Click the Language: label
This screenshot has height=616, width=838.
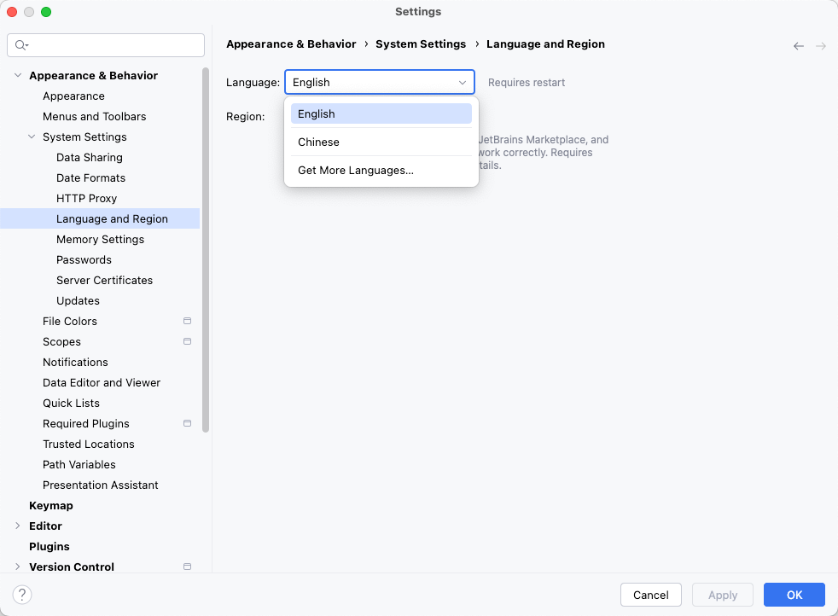[253, 83]
